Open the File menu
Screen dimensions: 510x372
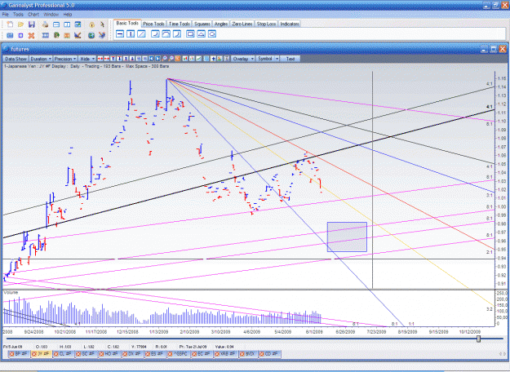click(5, 15)
